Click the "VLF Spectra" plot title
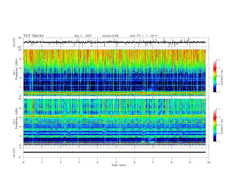The image size is (235, 182). 34,36
